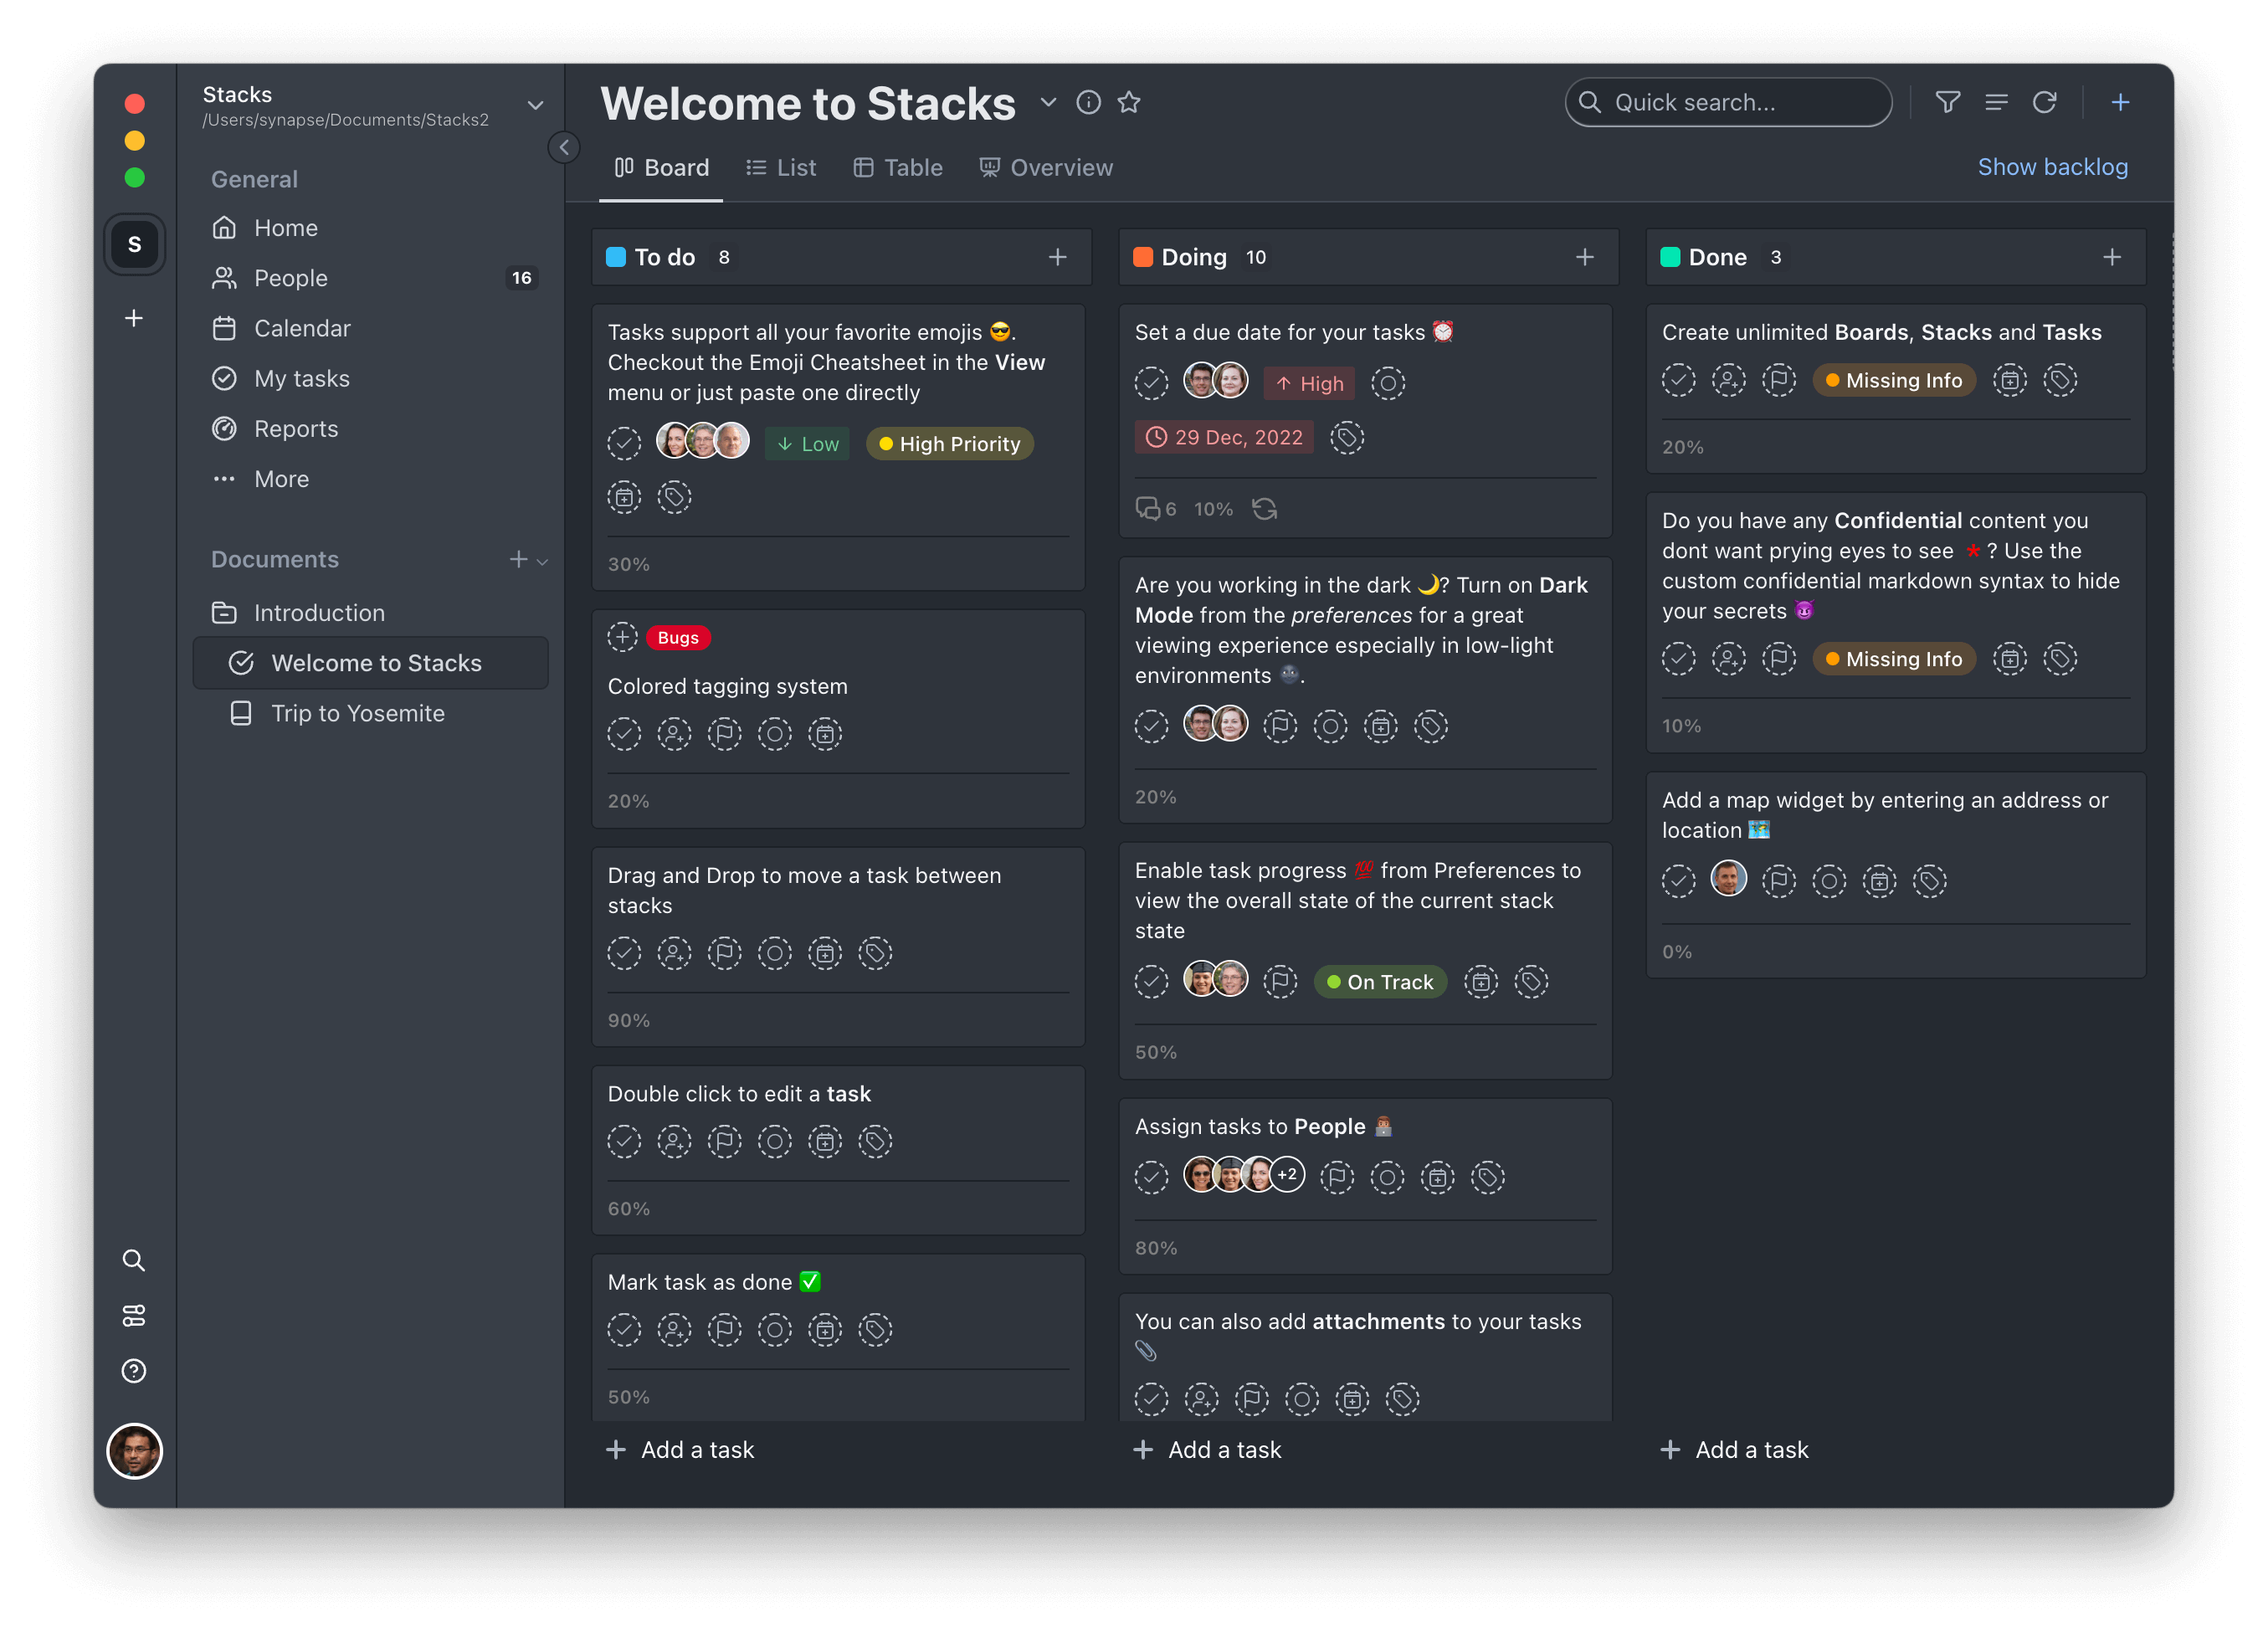The width and height of the screenshot is (2268, 1632).
Task: Mark 'Colored tagging system' task complete
Action: tap(624, 734)
